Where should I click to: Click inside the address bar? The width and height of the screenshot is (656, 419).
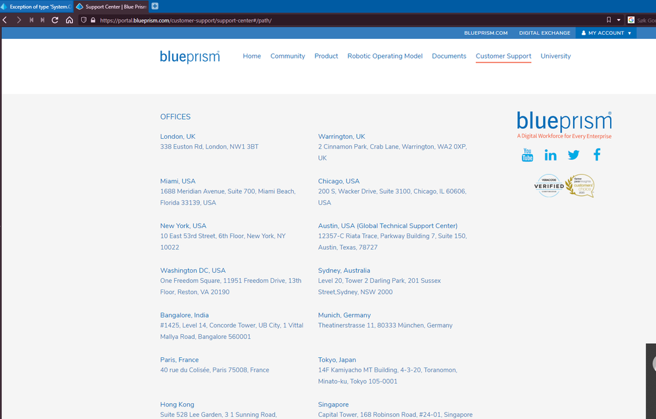[x=263, y=20]
